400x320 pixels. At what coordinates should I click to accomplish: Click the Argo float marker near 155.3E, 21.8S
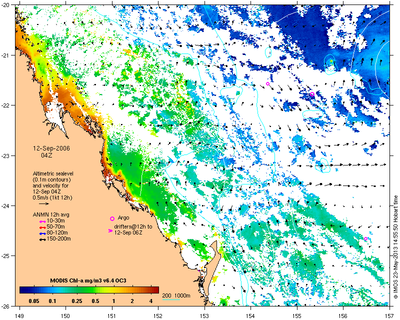[312, 94]
